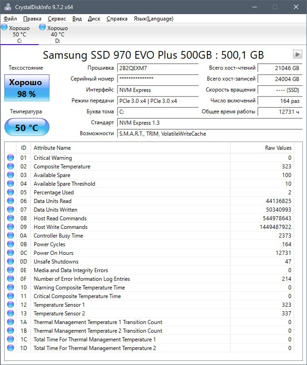Click the Samsung SSD 970 EVO Plus title
307x365 pixels.
[153, 55]
